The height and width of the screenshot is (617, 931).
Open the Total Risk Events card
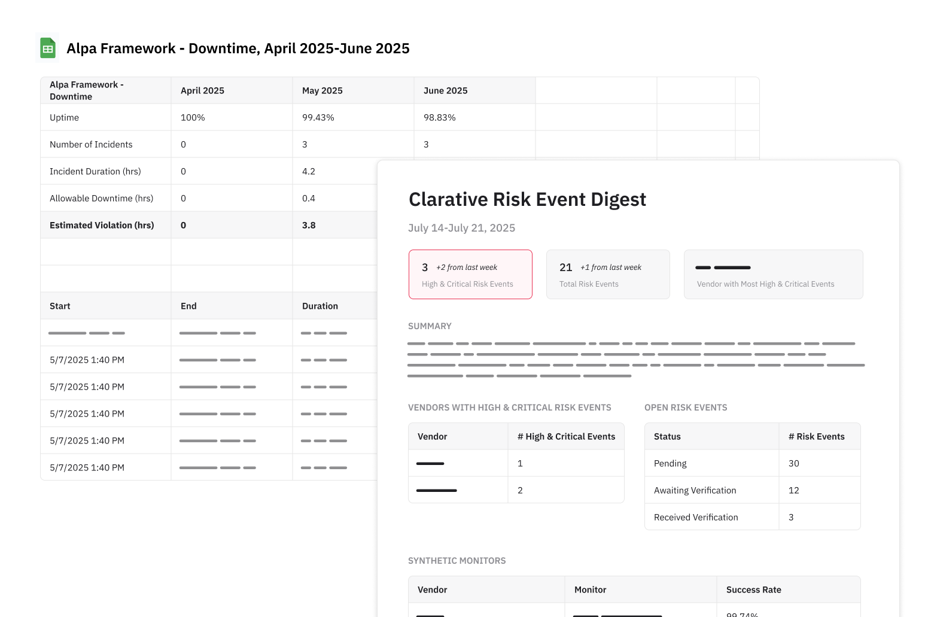coord(608,274)
